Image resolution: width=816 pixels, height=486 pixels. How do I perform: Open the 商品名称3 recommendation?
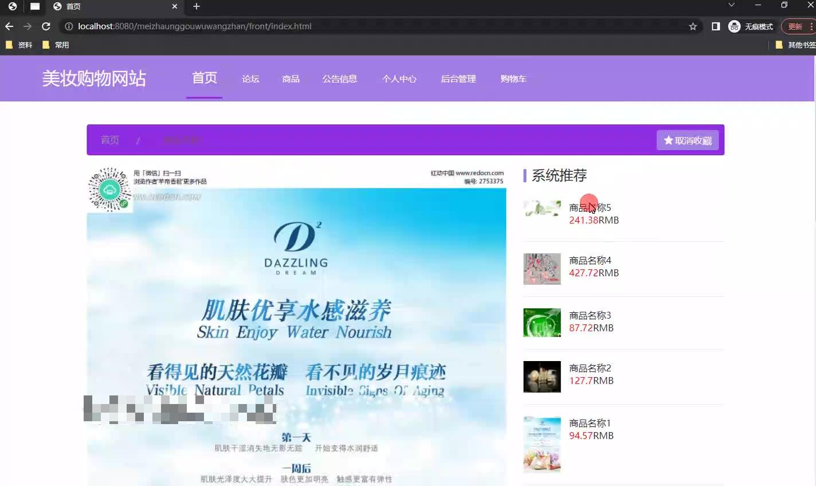coord(590,315)
